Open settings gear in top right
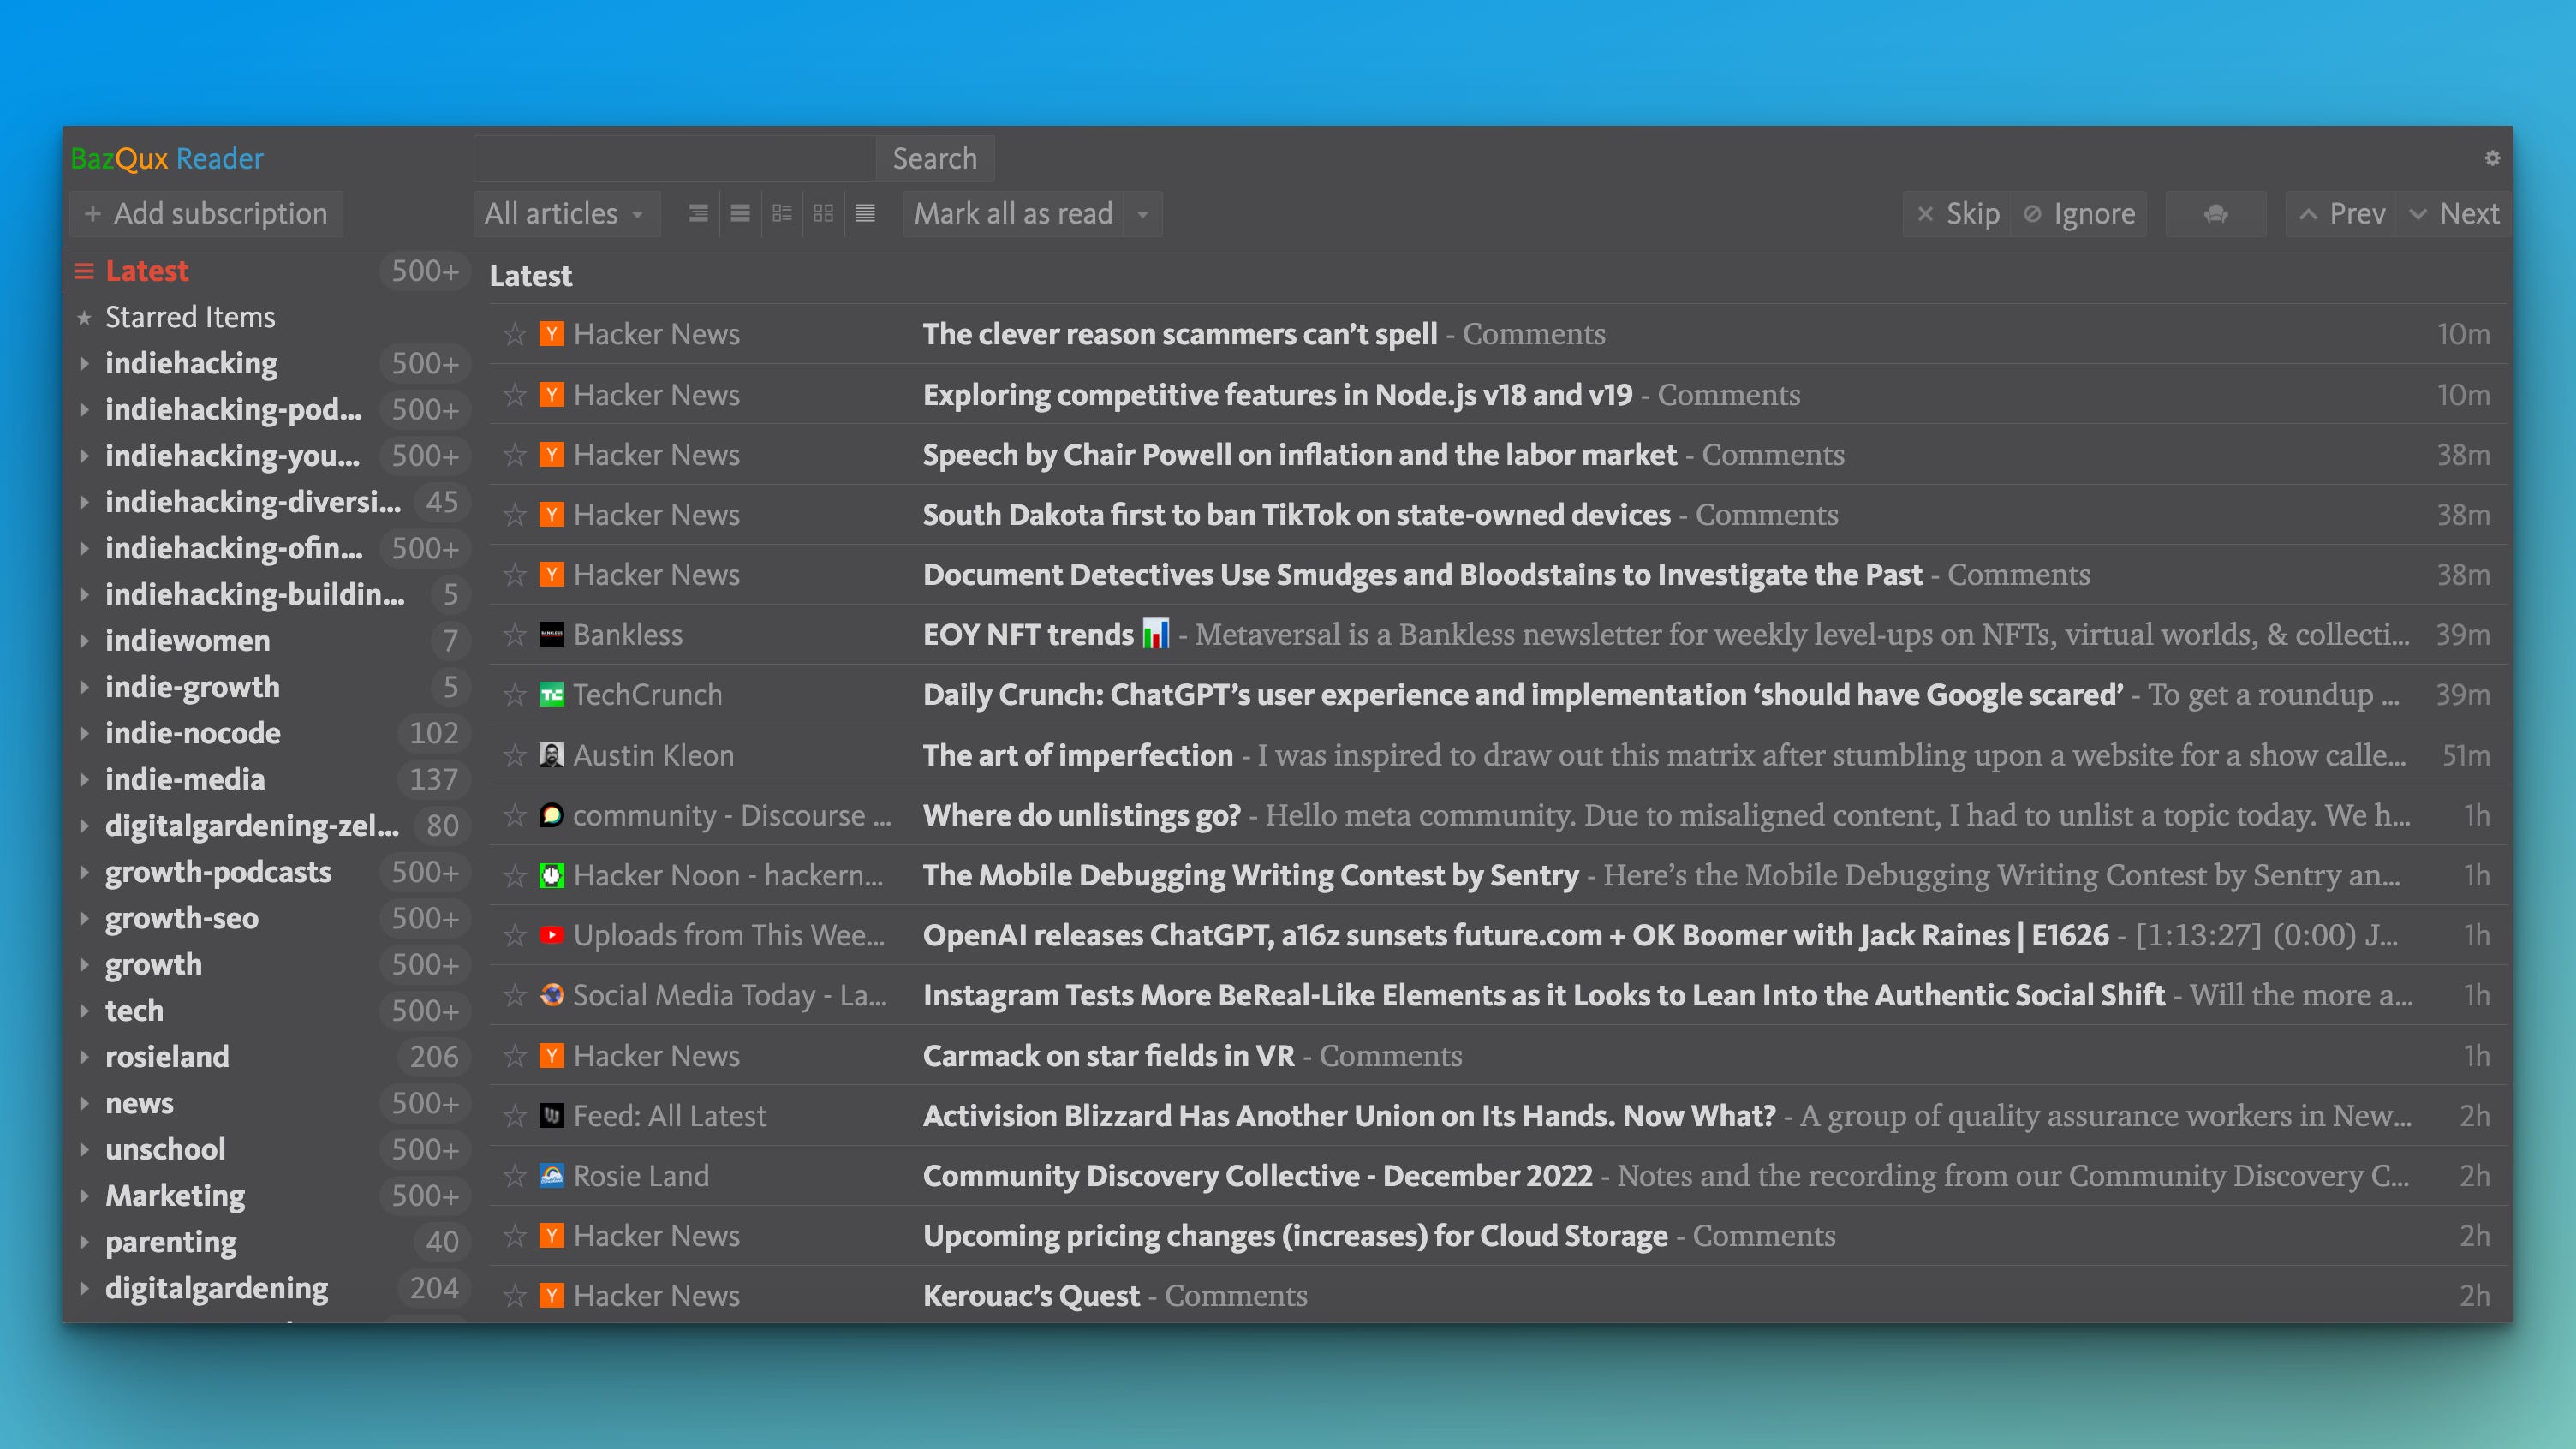Screen dimensions: 2576x1449 pyautogui.click(x=2491, y=158)
